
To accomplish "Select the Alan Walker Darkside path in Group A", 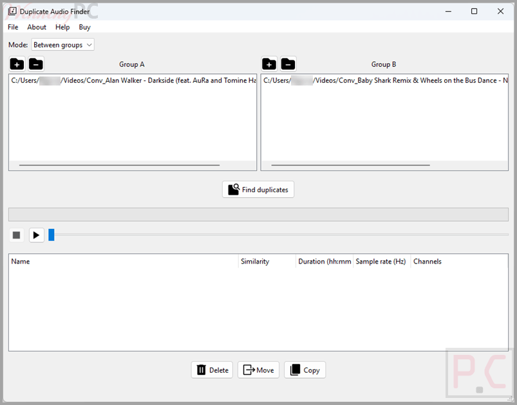I will [x=133, y=80].
